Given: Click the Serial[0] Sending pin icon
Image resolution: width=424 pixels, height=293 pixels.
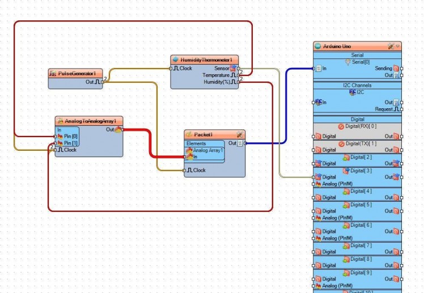Looking at the screenshot, I should (396, 69).
